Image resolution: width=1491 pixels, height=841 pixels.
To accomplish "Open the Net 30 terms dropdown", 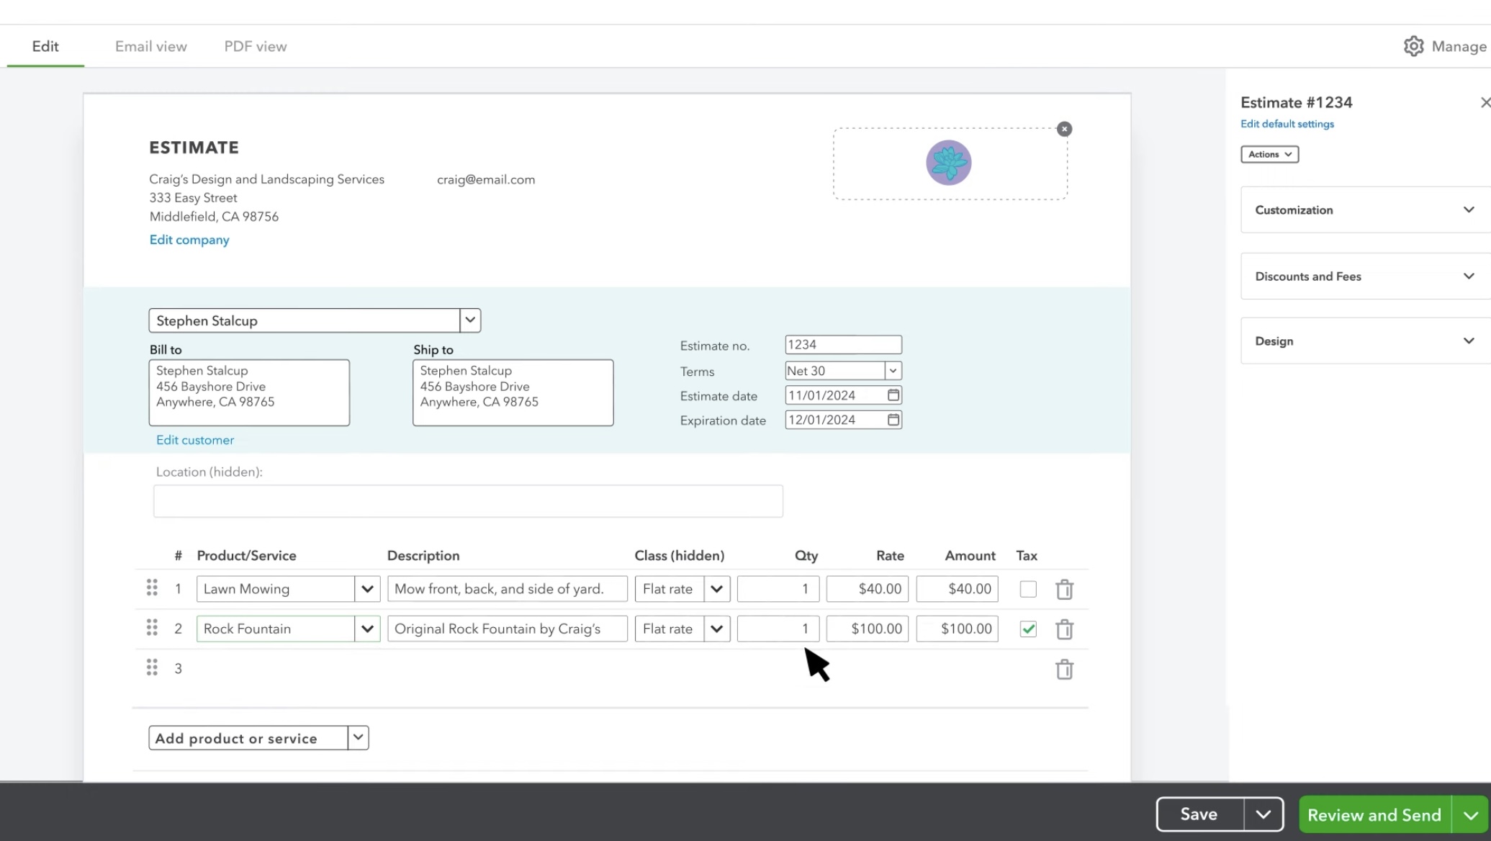I will click(x=893, y=371).
